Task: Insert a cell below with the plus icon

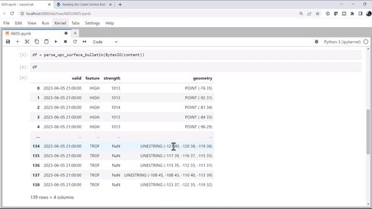Action: click(x=17, y=42)
